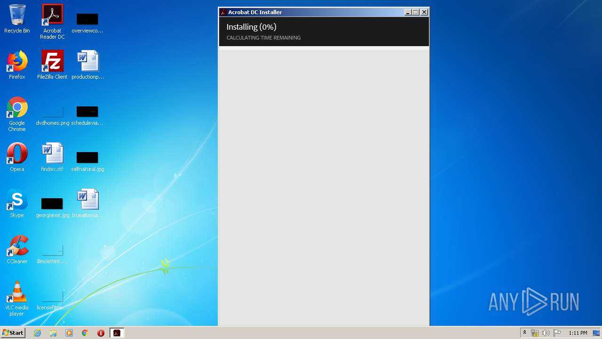Click the Acrobat DC Installer title icon
This screenshot has height=339, width=602.
tap(223, 12)
